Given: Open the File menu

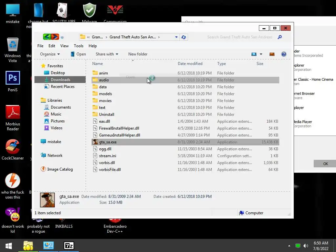Looking at the screenshot, I should [40, 46].
